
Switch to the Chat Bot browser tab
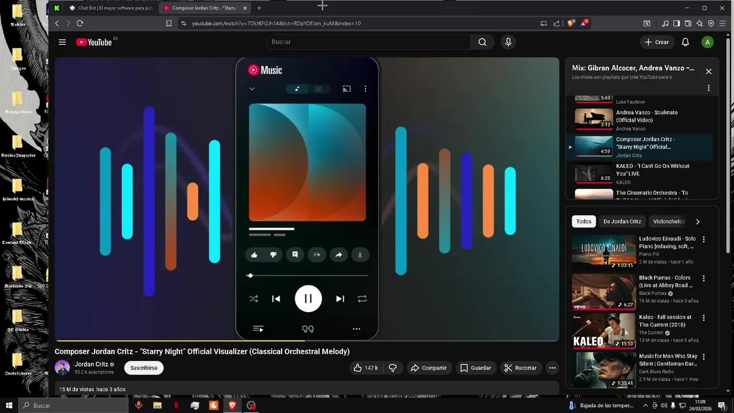(x=111, y=8)
